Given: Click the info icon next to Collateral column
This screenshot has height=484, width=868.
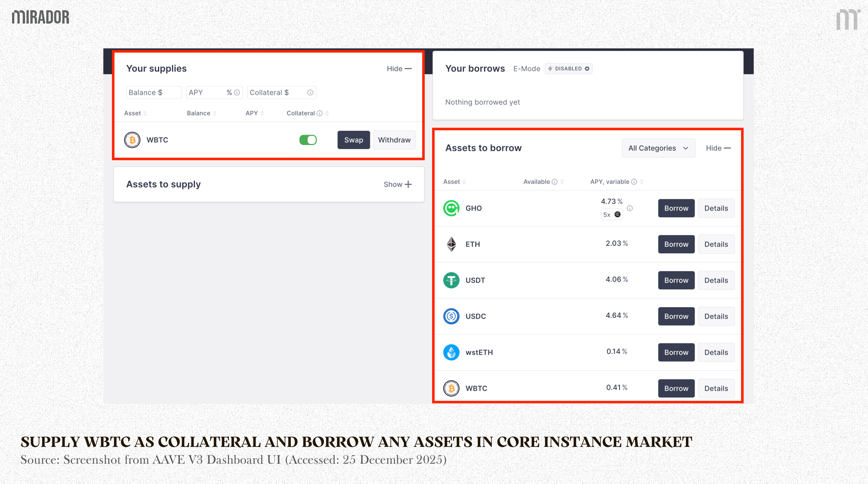Looking at the screenshot, I should 320,114.
